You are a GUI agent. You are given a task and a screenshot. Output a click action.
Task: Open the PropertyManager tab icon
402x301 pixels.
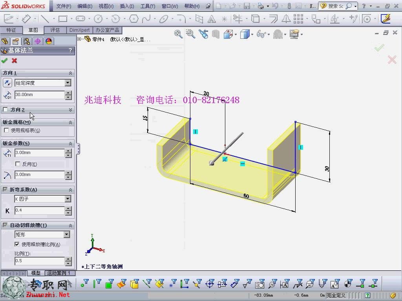tap(16, 41)
